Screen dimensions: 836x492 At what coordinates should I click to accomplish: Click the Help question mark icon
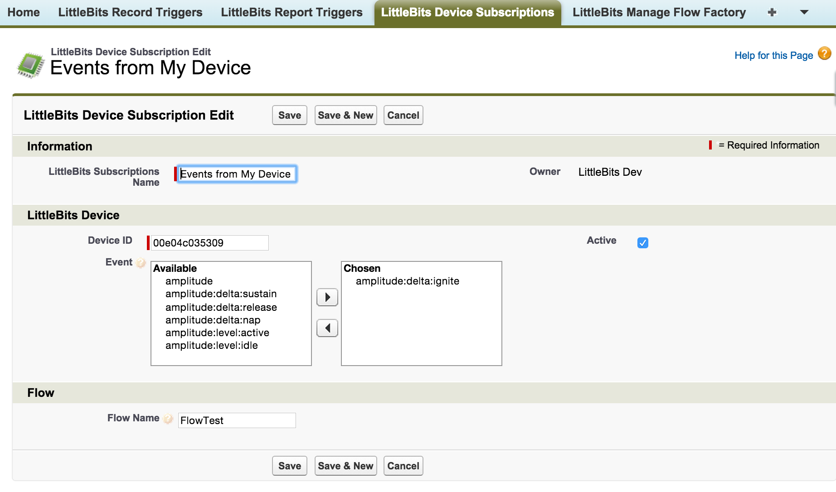824,53
